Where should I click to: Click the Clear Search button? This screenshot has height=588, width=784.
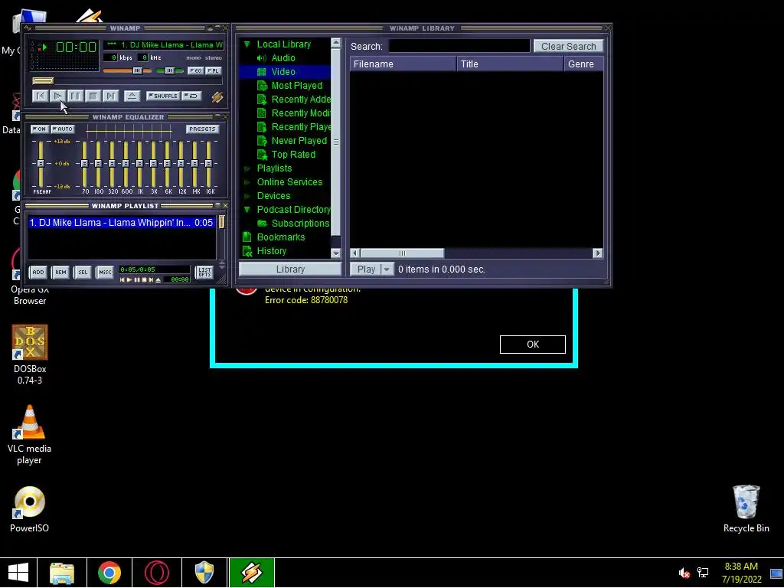pos(569,46)
